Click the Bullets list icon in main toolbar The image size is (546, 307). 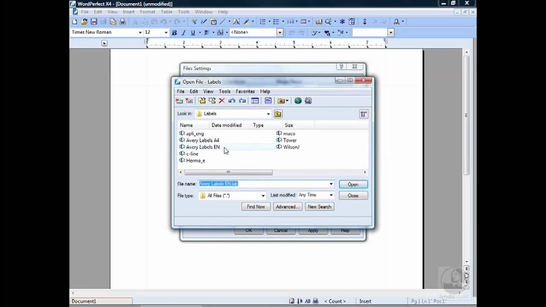pos(276,22)
